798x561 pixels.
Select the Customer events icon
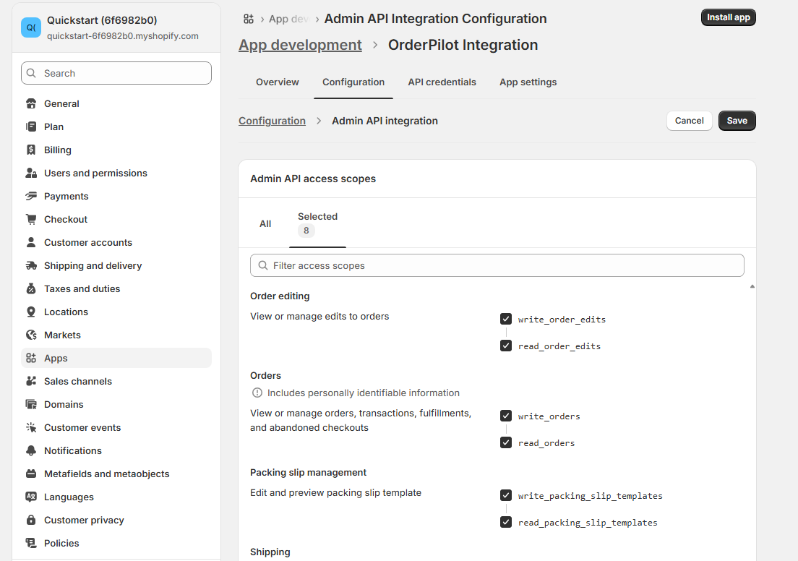[32, 427]
